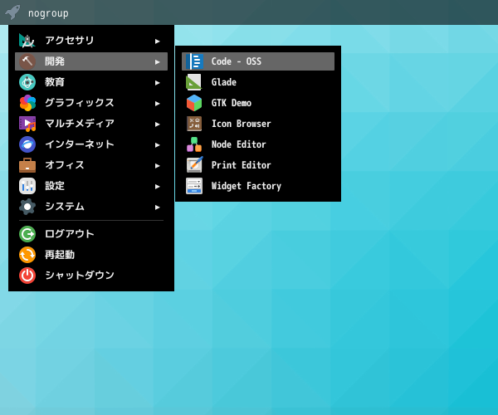Click the Icon Browser app icon
Screen dimensions: 498x415
(x=194, y=124)
